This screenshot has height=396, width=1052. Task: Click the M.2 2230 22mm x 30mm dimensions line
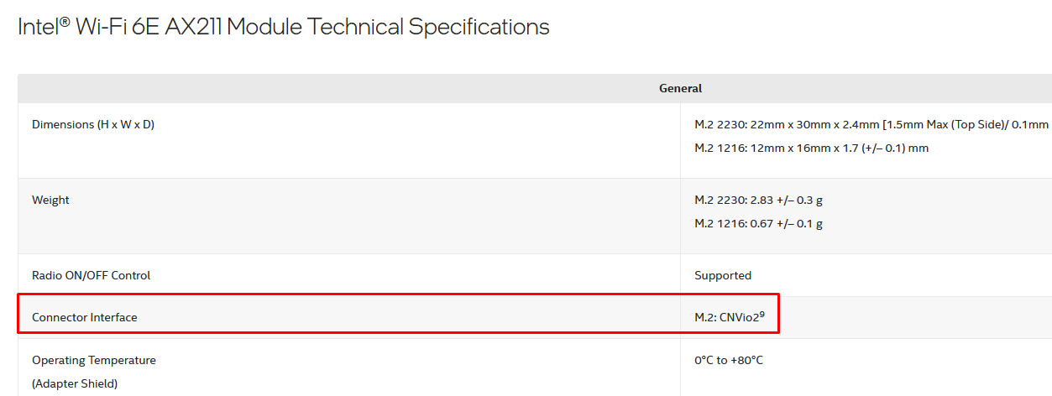[x=871, y=124]
